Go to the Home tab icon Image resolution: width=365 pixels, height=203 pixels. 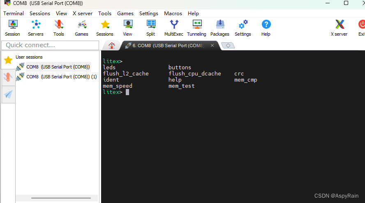click(x=112, y=46)
